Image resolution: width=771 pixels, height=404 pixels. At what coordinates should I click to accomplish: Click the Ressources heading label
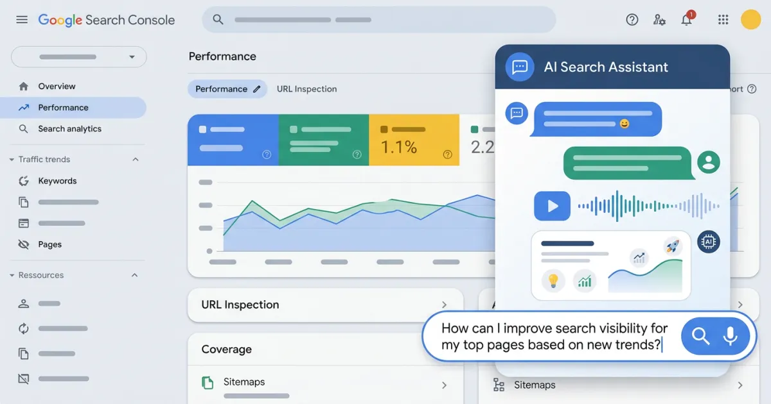(x=41, y=275)
